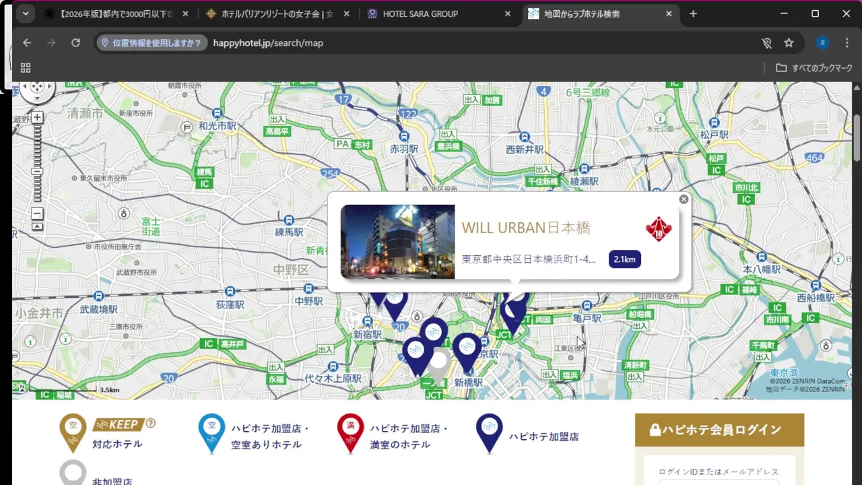Open the すべてのブックマーク folder
862x485 pixels.
point(814,68)
